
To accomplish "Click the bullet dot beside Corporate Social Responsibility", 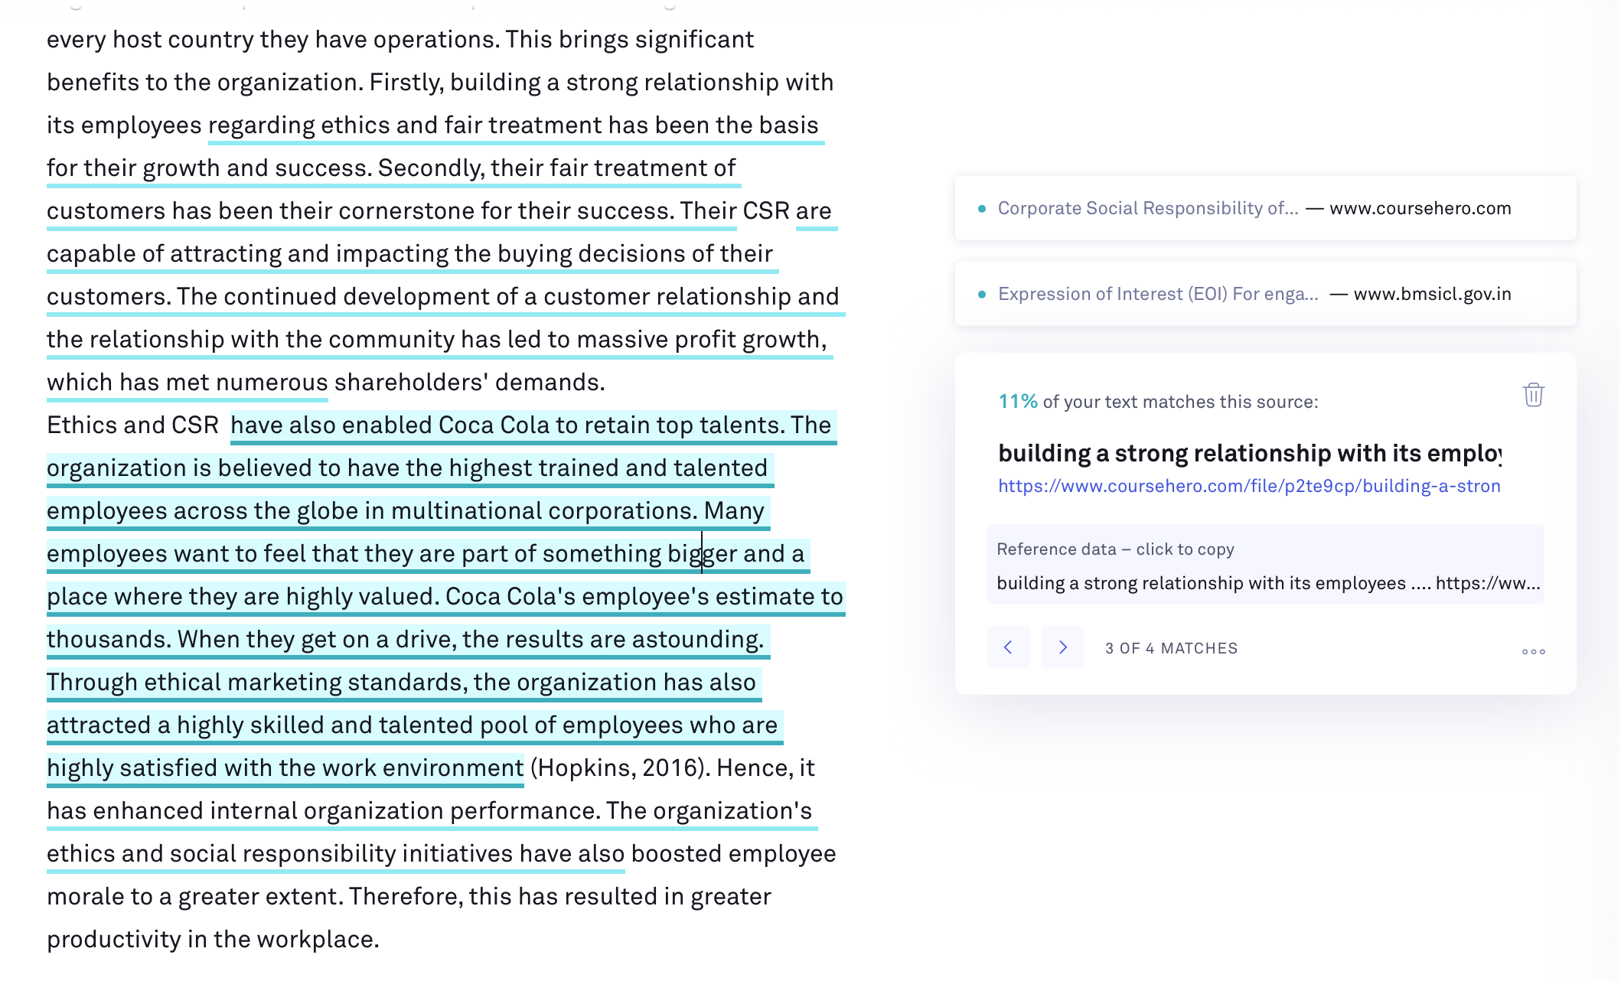I will [981, 208].
